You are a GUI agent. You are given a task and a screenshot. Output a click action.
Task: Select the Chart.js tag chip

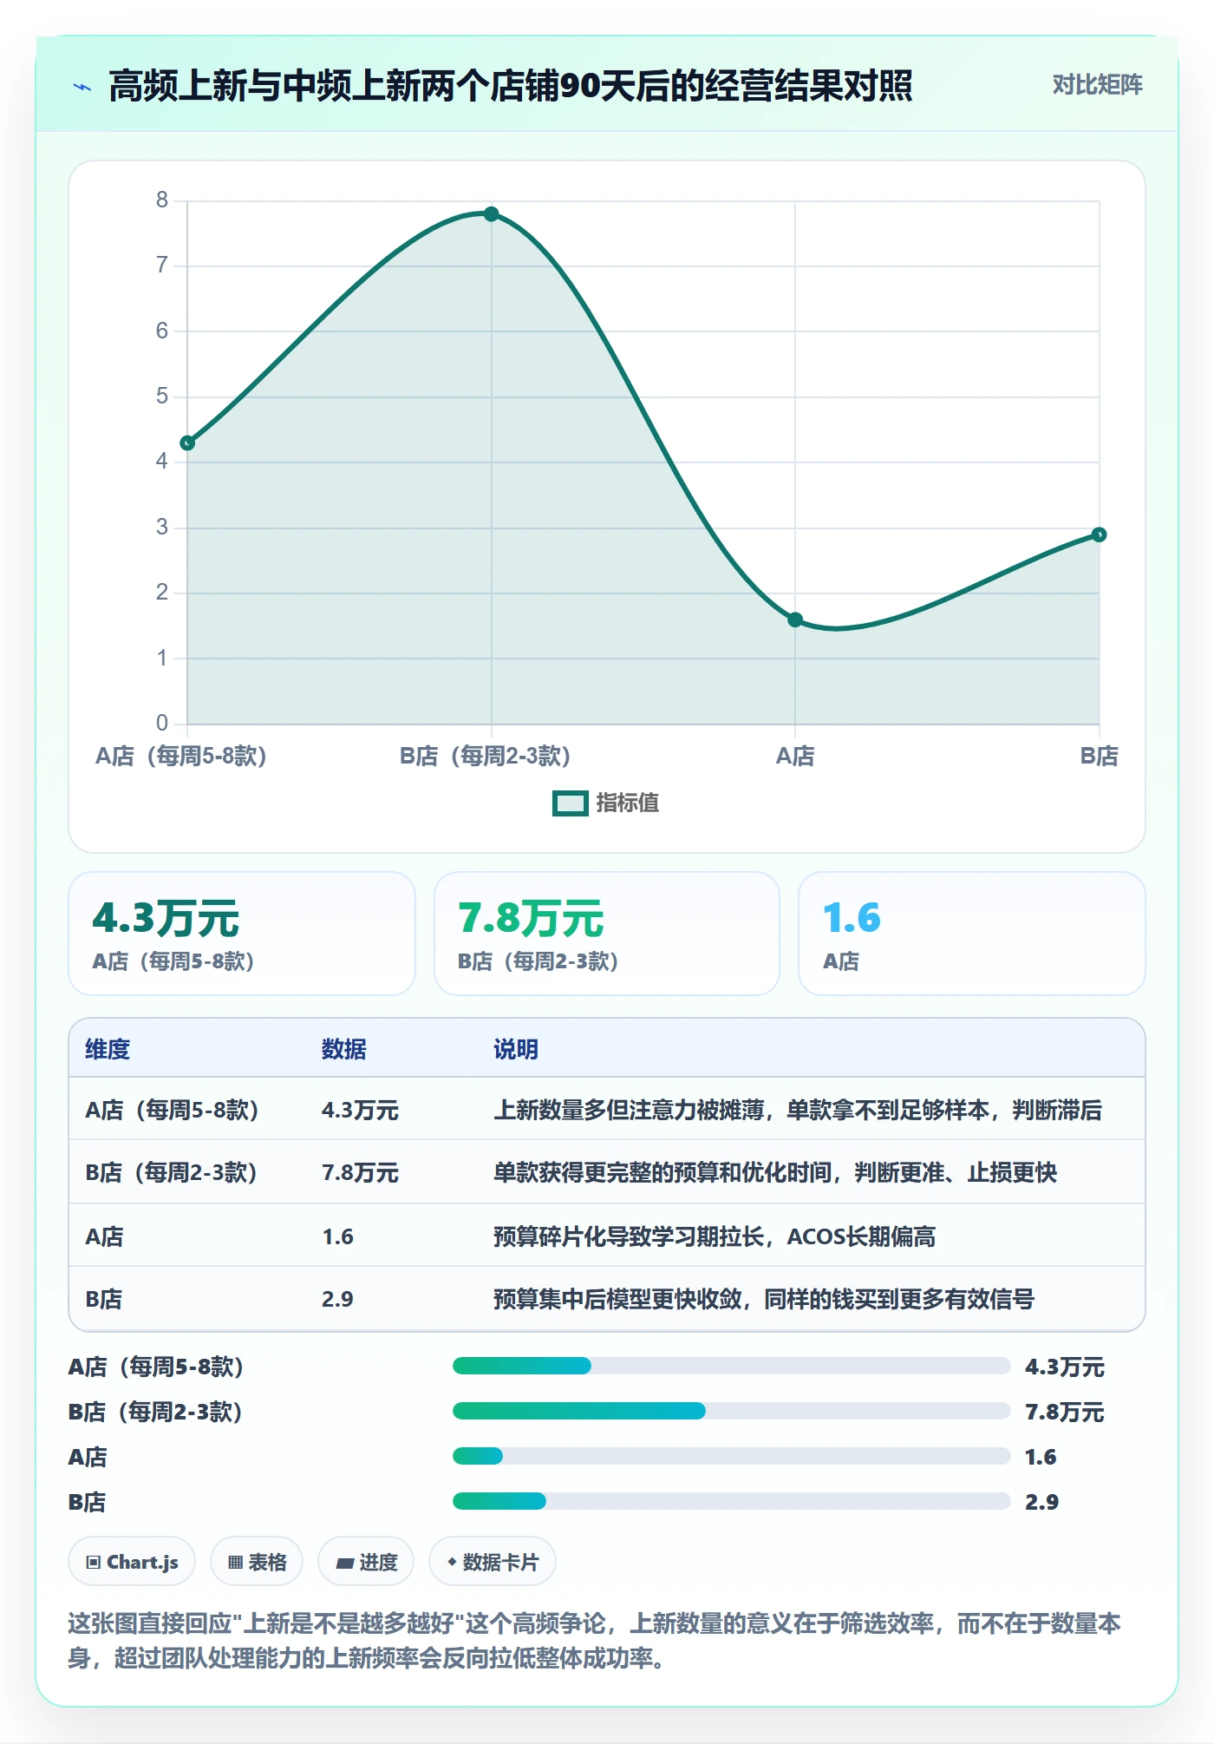[132, 1562]
